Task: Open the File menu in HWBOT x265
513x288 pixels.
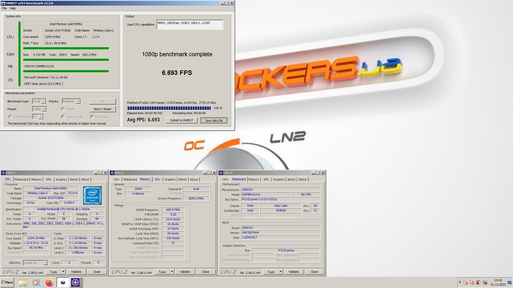Action: pyautogui.click(x=4, y=8)
